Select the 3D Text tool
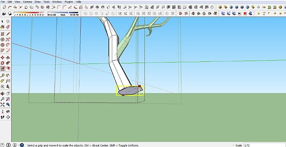This screenshot has height=147, width=286. coord(8,86)
